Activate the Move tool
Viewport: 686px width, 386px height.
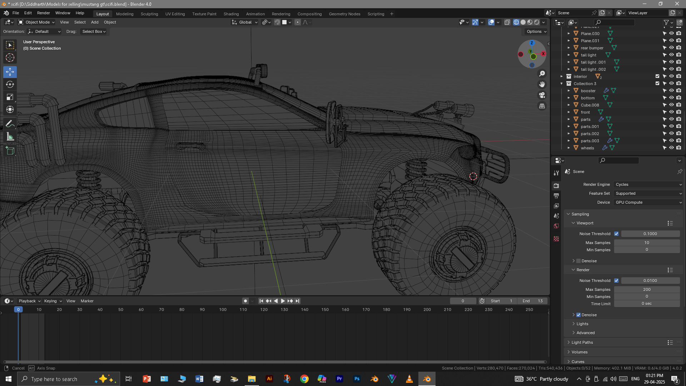[10, 72]
